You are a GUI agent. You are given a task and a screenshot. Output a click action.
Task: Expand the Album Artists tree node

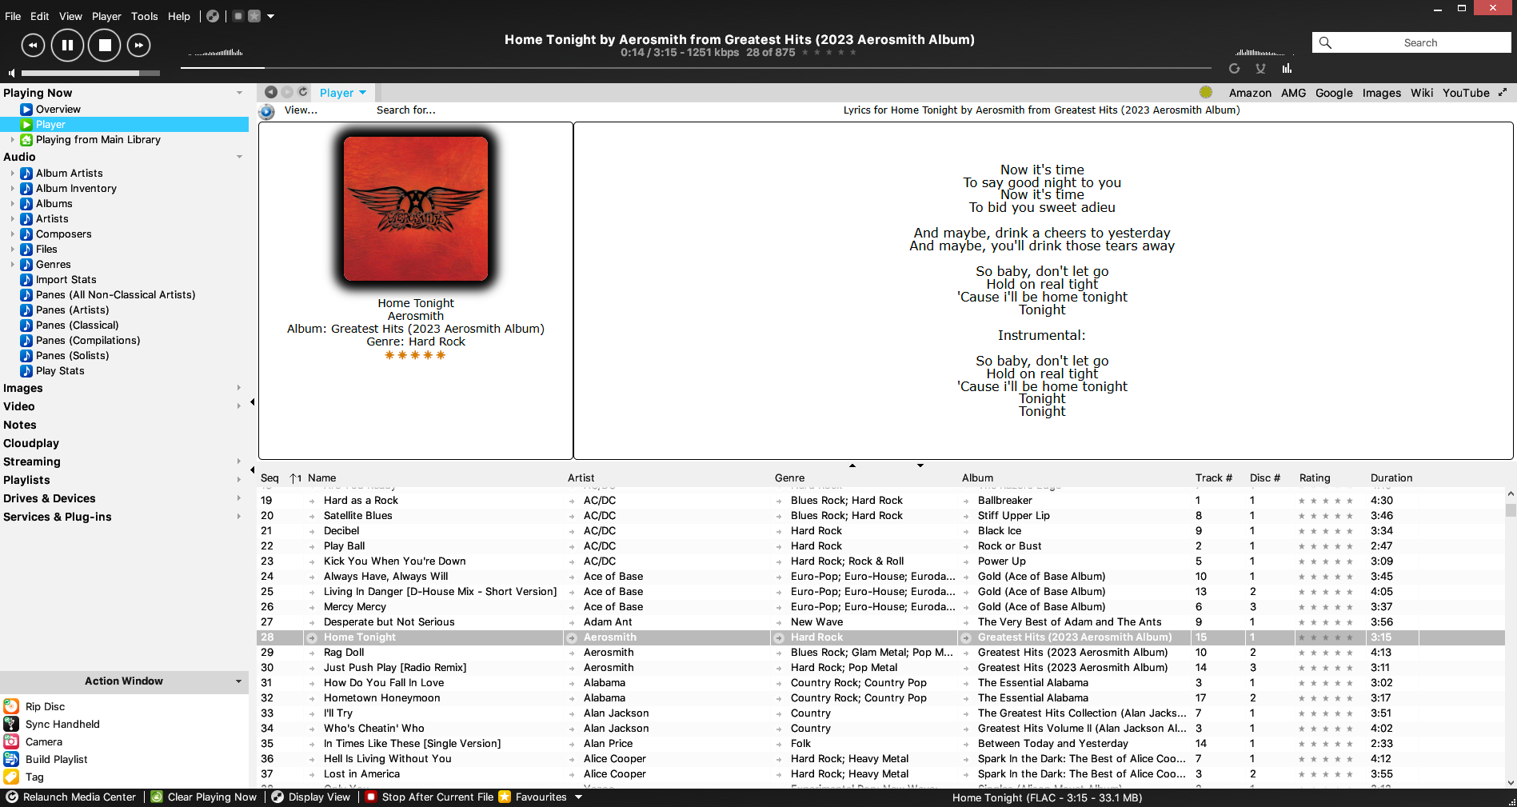pyautogui.click(x=12, y=174)
